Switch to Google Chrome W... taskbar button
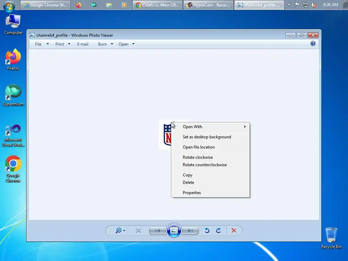The width and height of the screenshot is (348, 261). click(x=45, y=5)
